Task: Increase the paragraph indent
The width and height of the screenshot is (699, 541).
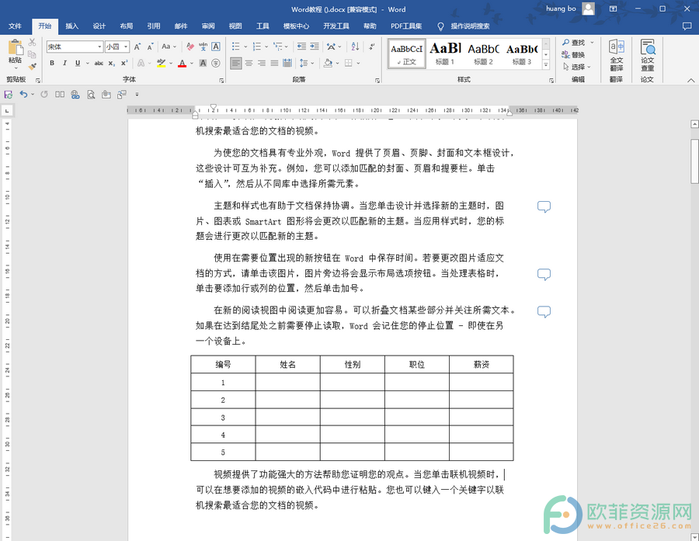Action: pos(315,47)
